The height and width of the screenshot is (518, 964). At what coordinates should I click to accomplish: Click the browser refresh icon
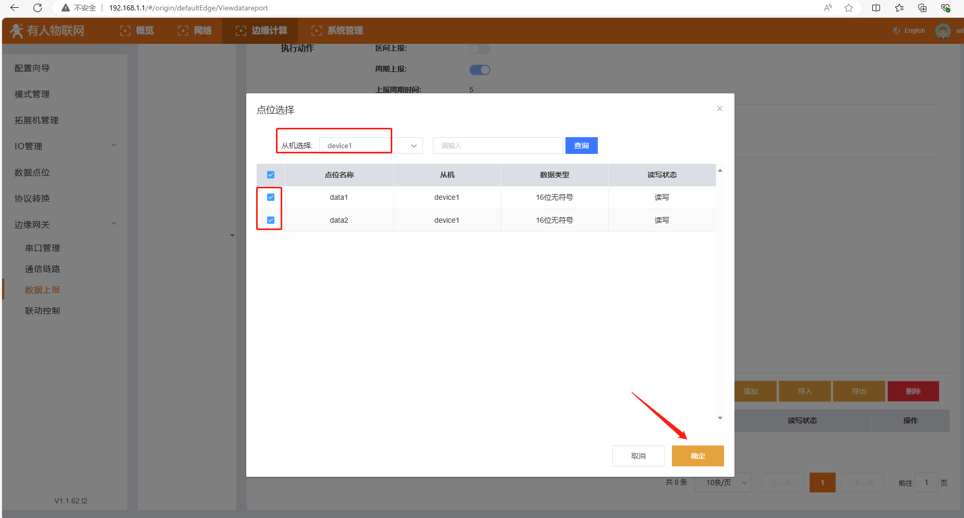click(x=38, y=8)
